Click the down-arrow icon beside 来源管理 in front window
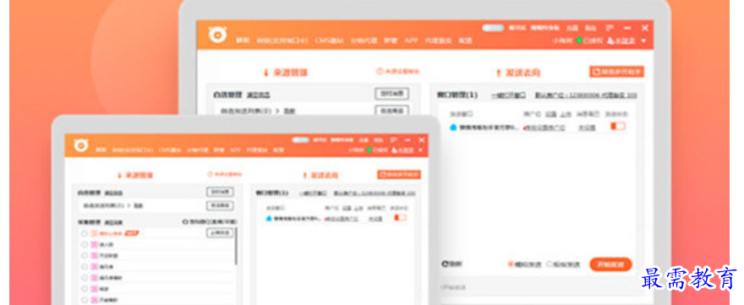This screenshot has height=305, width=744. coord(119,175)
